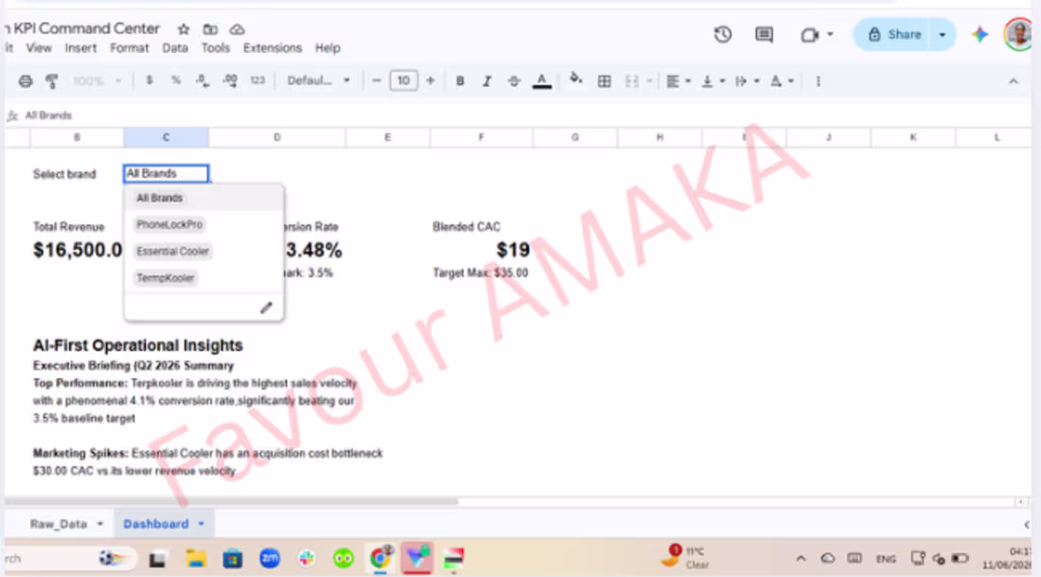Increase font size with plus button
The height and width of the screenshot is (577, 1041).
(x=431, y=81)
